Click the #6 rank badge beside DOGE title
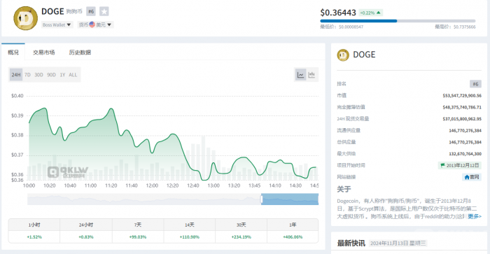490x254 pixels. 91,12
